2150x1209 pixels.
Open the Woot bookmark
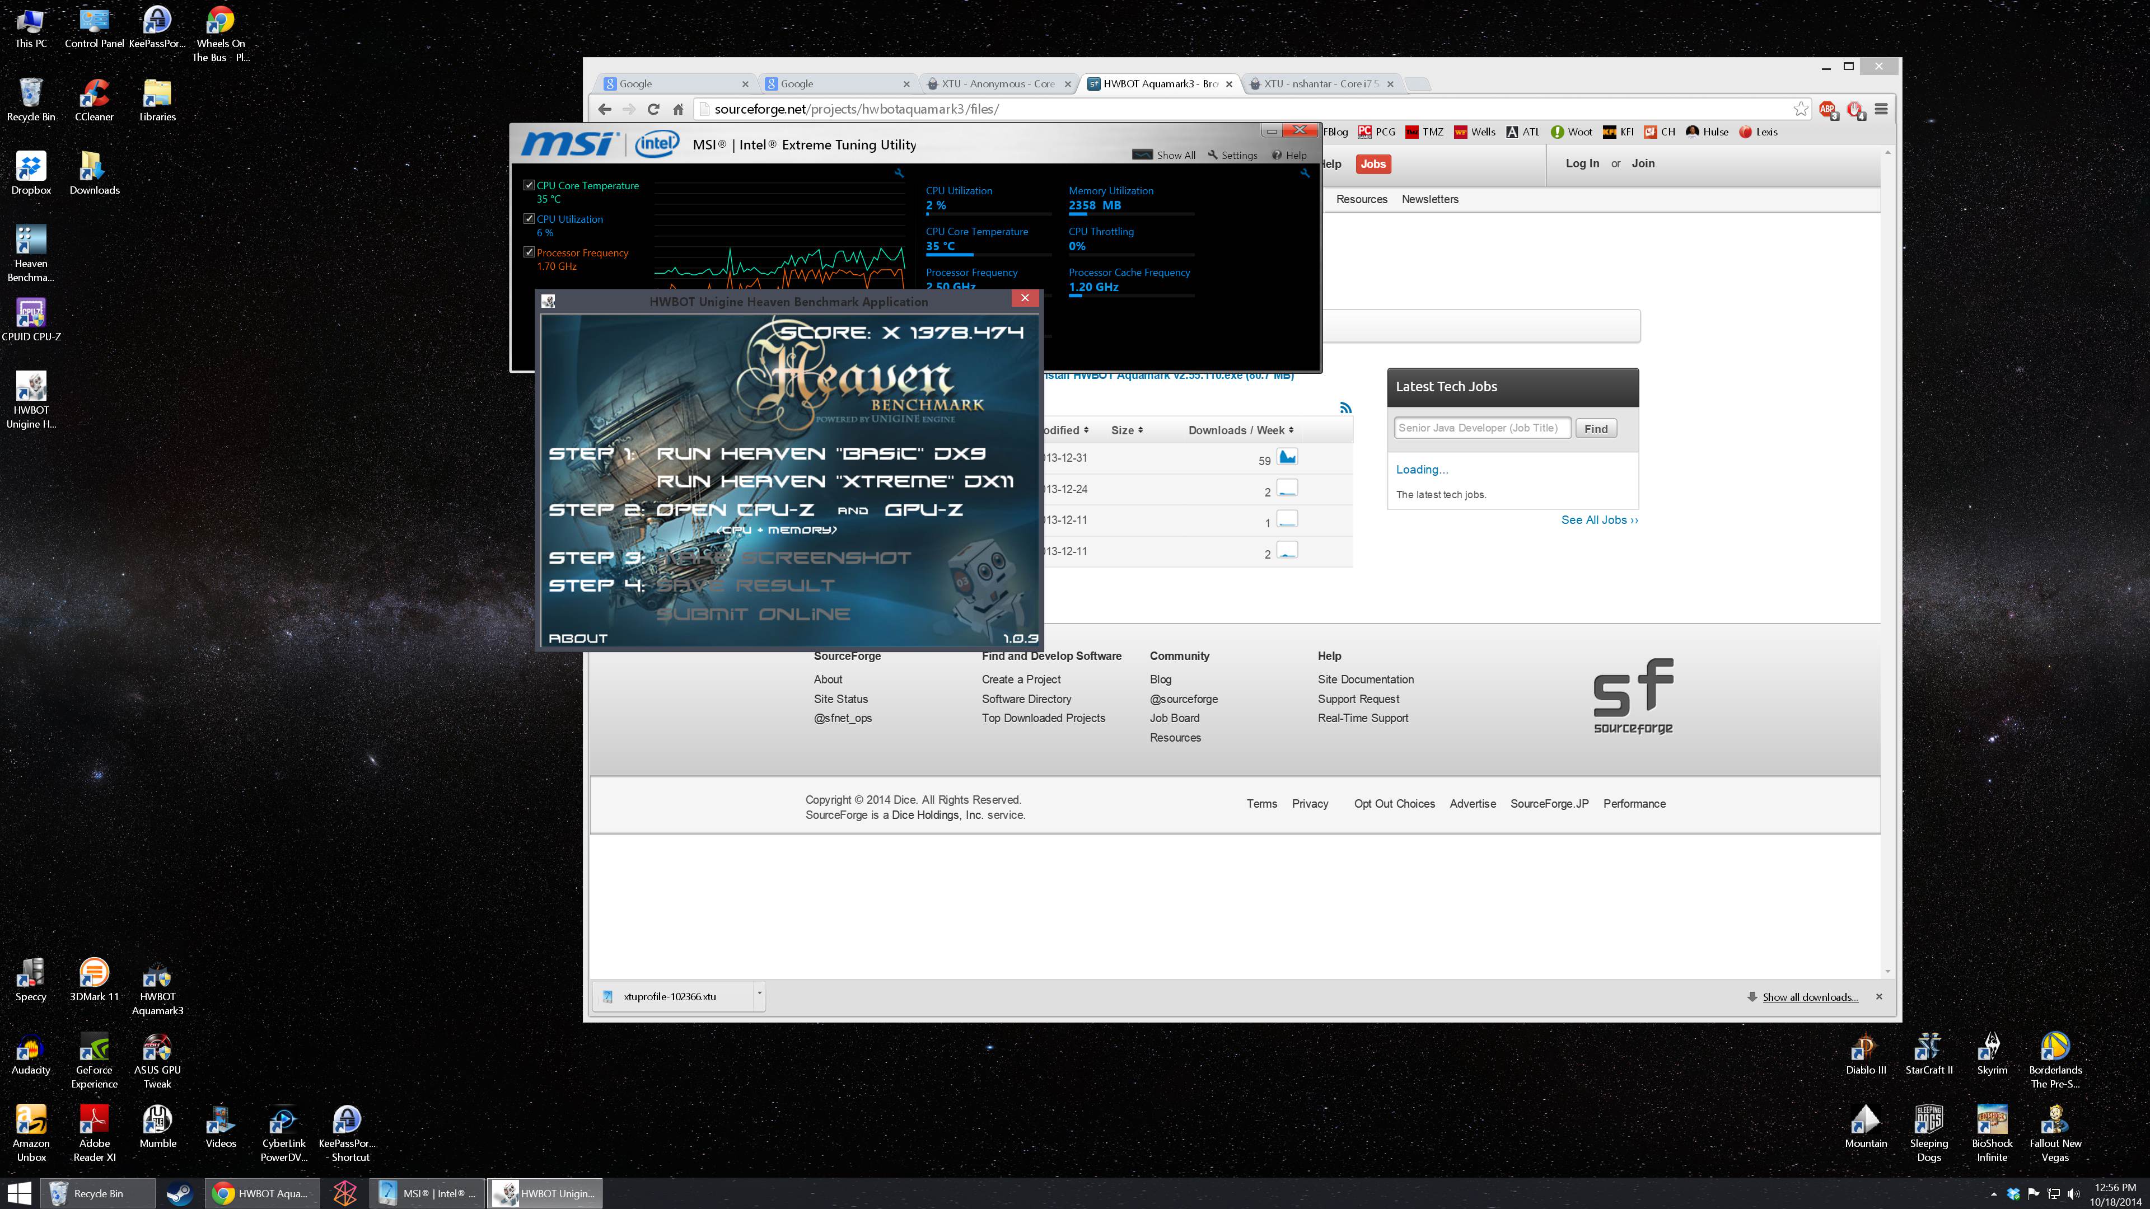coord(1572,132)
